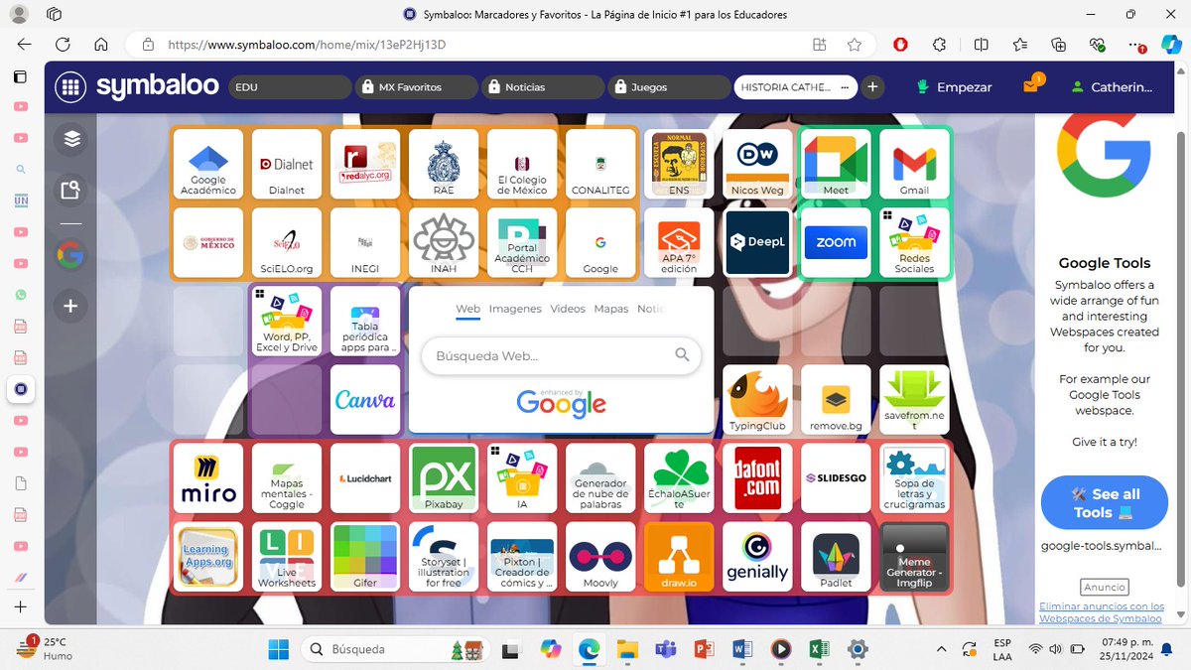Open the TypingClub tile
The height and width of the screenshot is (670, 1191).
pos(757,399)
